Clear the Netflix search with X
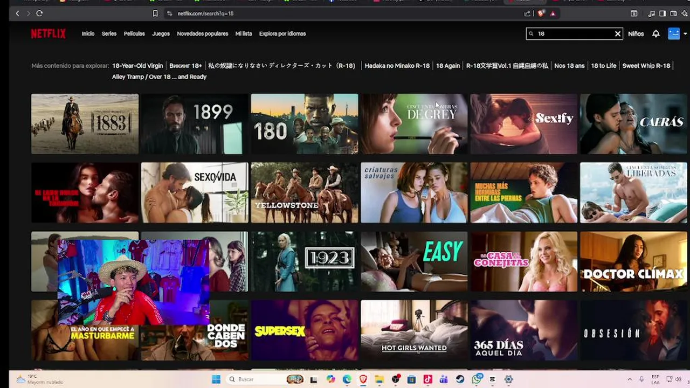690x388 pixels. point(618,34)
